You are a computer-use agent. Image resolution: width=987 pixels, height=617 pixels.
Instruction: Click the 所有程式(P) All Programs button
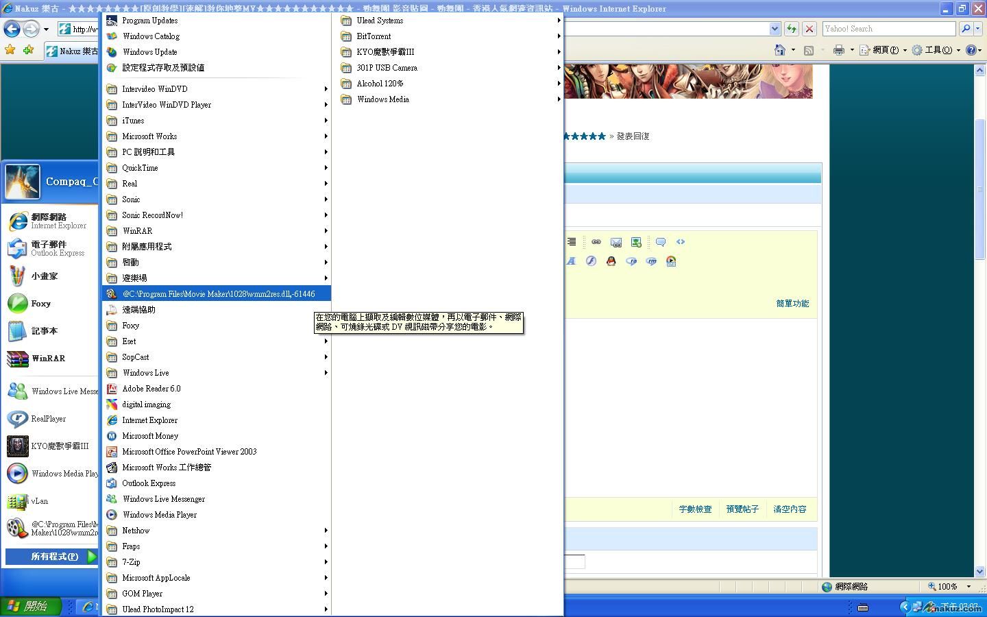52,557
